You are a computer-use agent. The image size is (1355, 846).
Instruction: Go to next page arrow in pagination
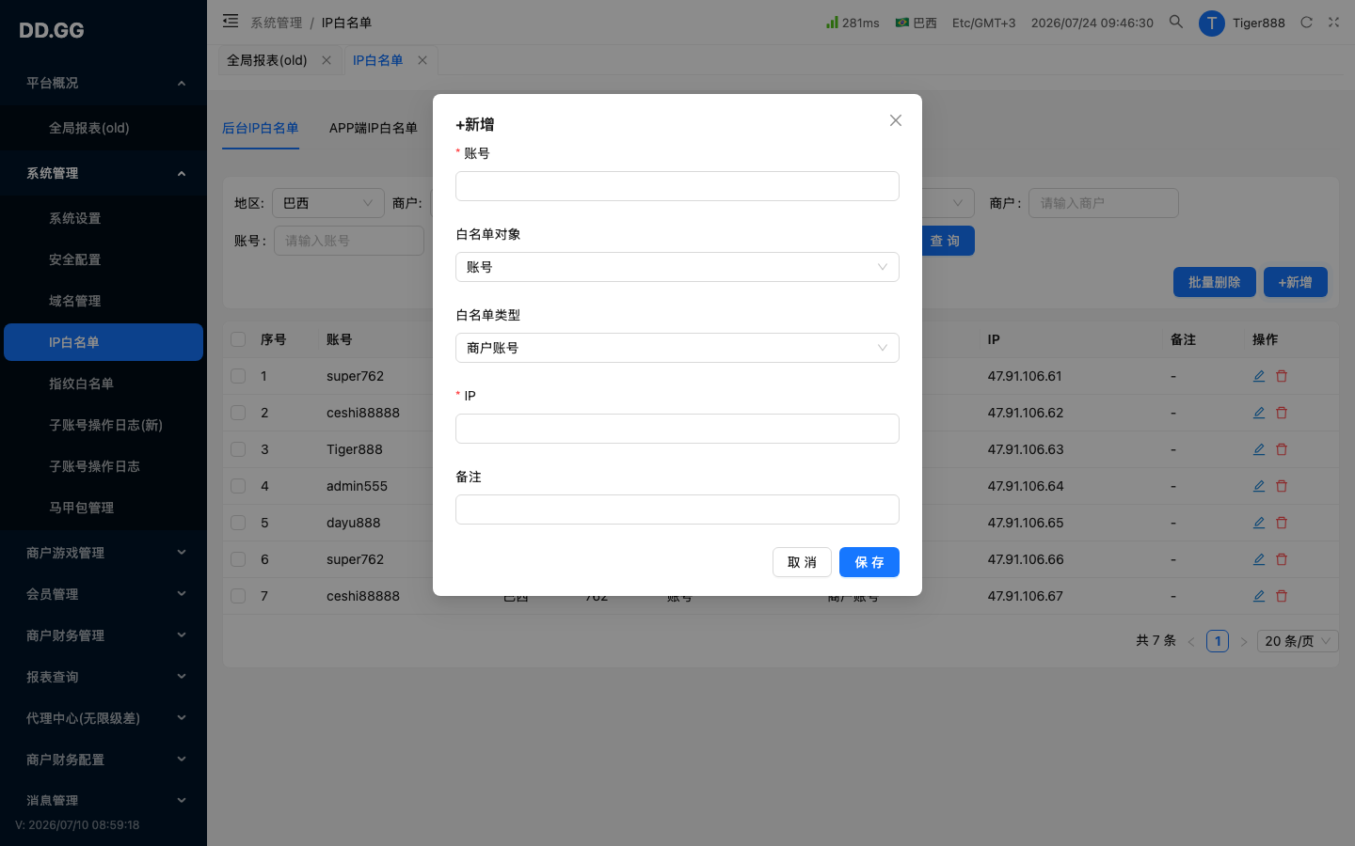(1244, 641)
